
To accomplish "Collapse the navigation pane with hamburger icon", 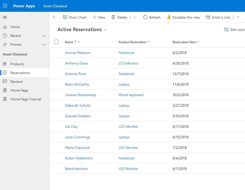I will [5, 17].
